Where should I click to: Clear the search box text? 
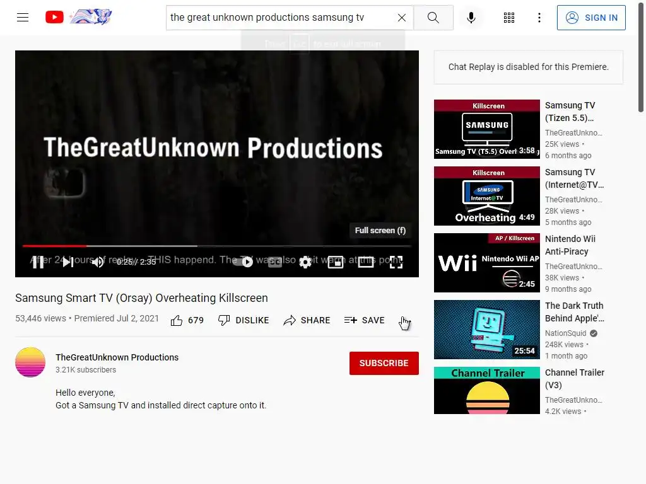coord(402,18)
